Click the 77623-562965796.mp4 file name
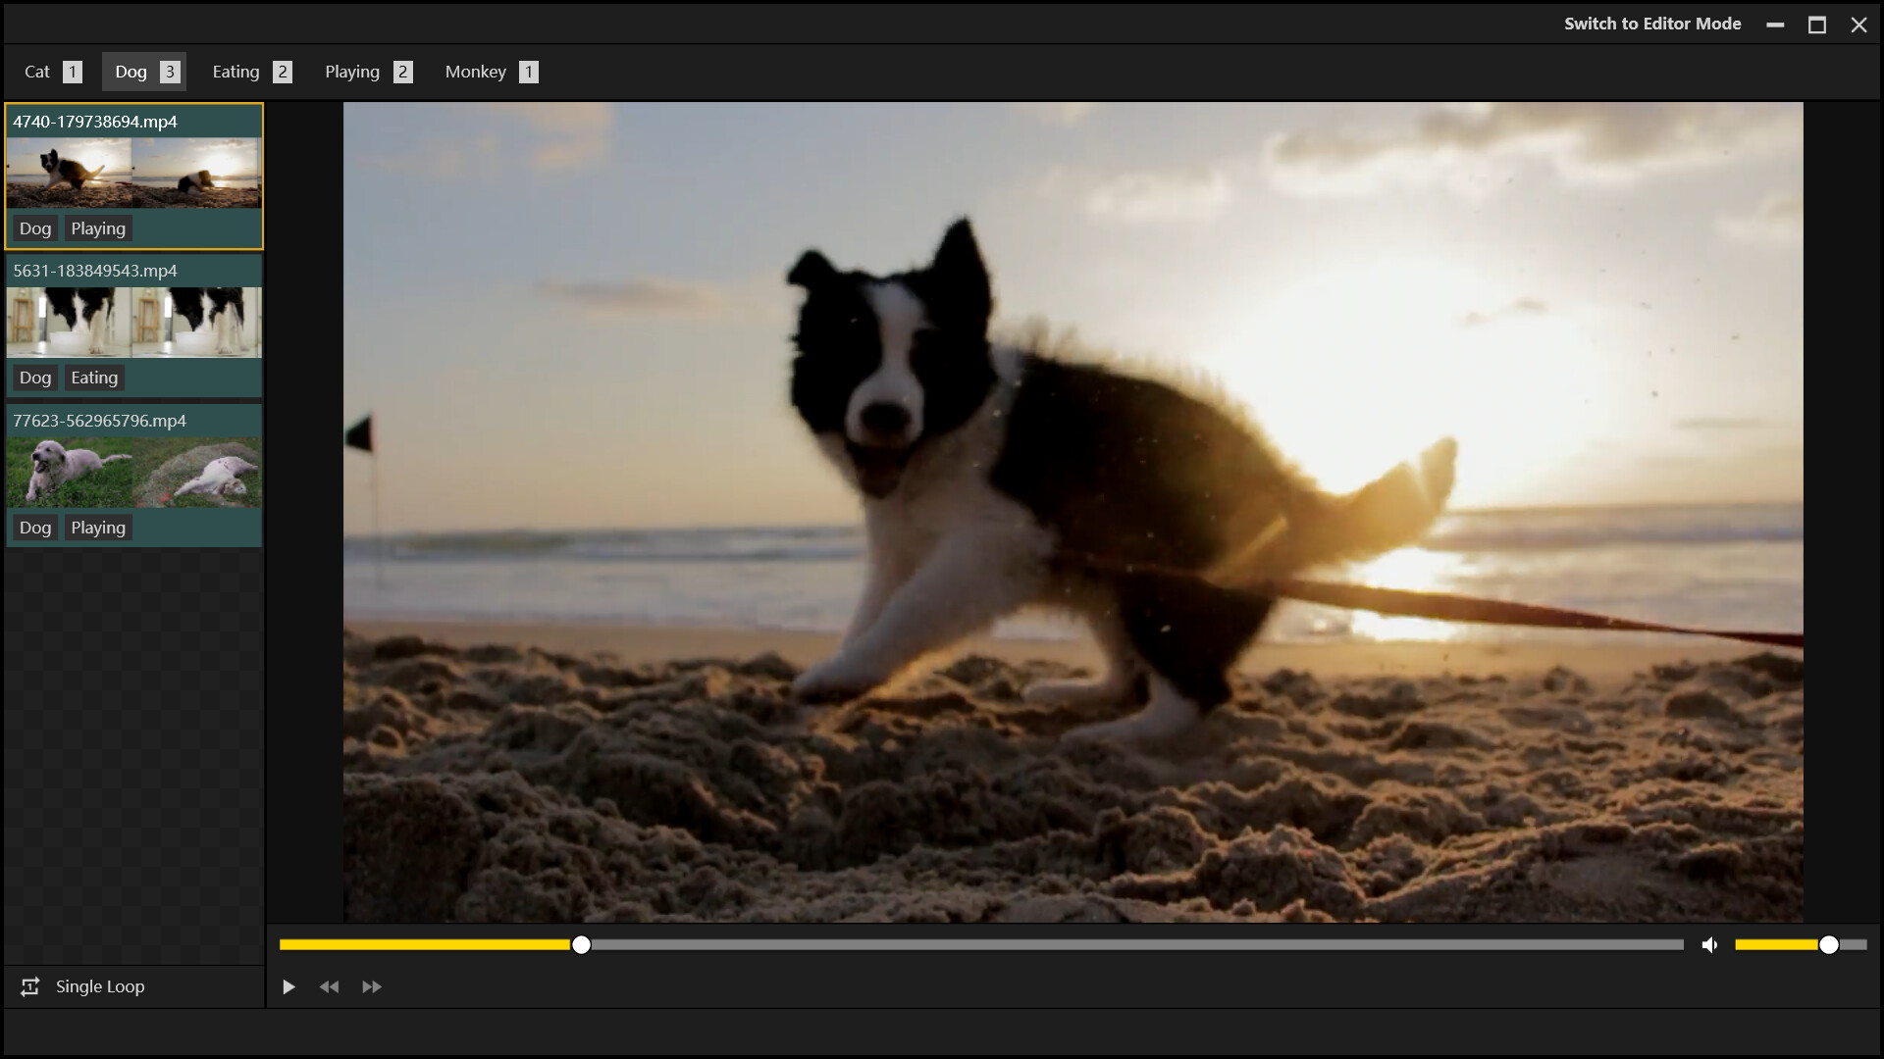1884x1059 pixels. pyautogui.click(x=99, y=421)
